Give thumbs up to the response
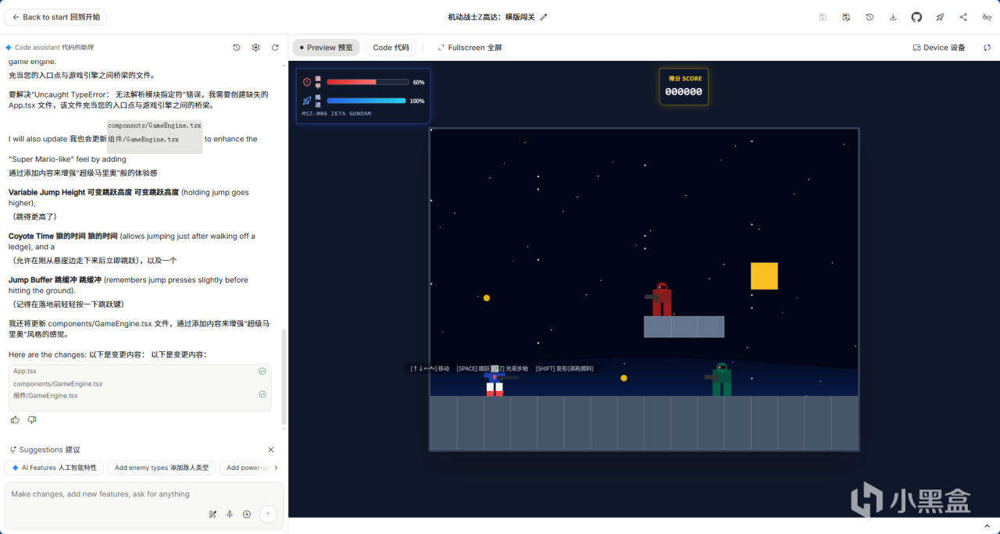Viewport: 1000px width, 534px height. coord(15,419)
